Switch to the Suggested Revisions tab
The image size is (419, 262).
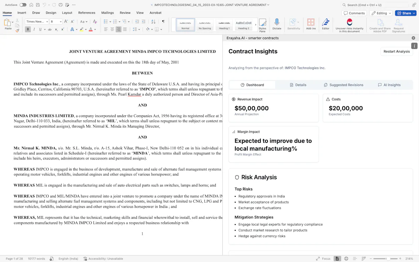pyautogui.click(x=344, y=85)
